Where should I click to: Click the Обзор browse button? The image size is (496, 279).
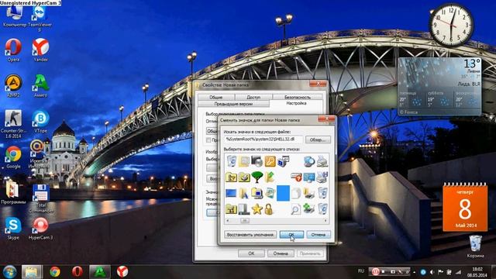click(x=318, y=139)
